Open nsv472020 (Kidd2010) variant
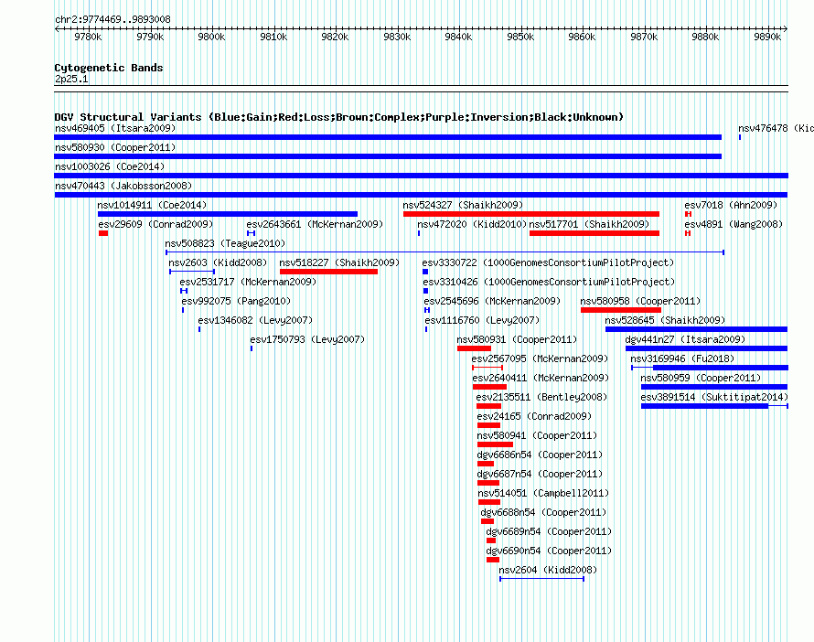Viewport: 814px width, 642px height. (x=472, y=224)
